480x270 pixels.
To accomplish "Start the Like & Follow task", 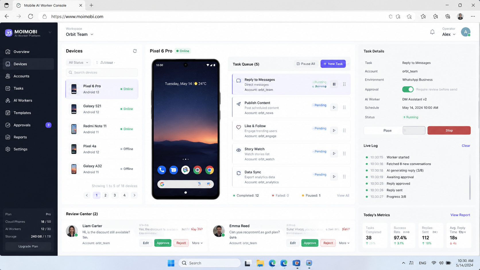I will point(334,131).
